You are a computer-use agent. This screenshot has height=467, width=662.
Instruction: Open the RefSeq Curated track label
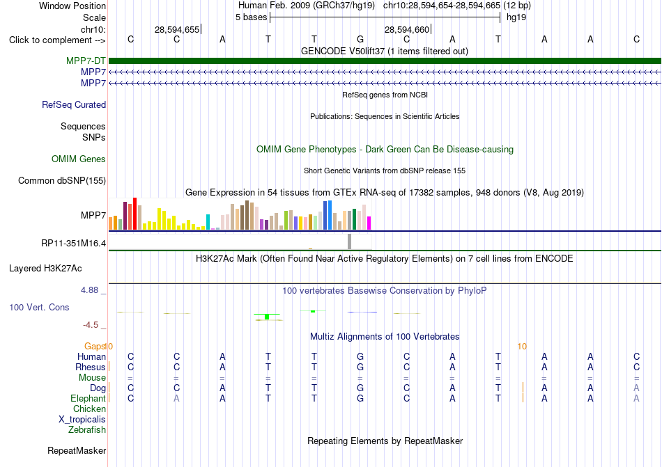coord(74,104)
